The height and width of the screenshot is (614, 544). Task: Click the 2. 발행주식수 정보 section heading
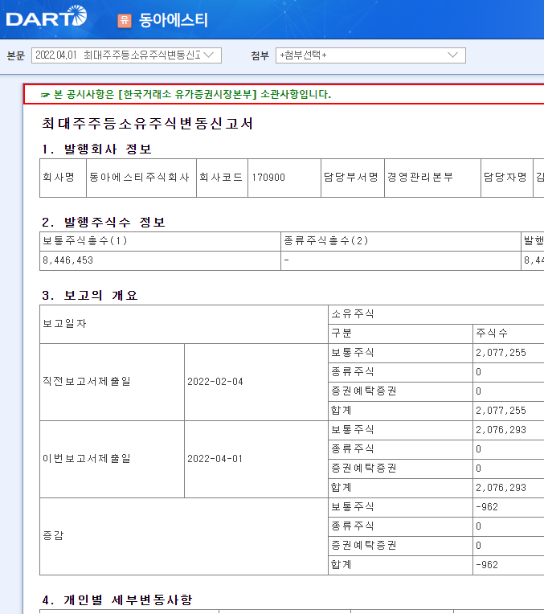pos(104,223)
